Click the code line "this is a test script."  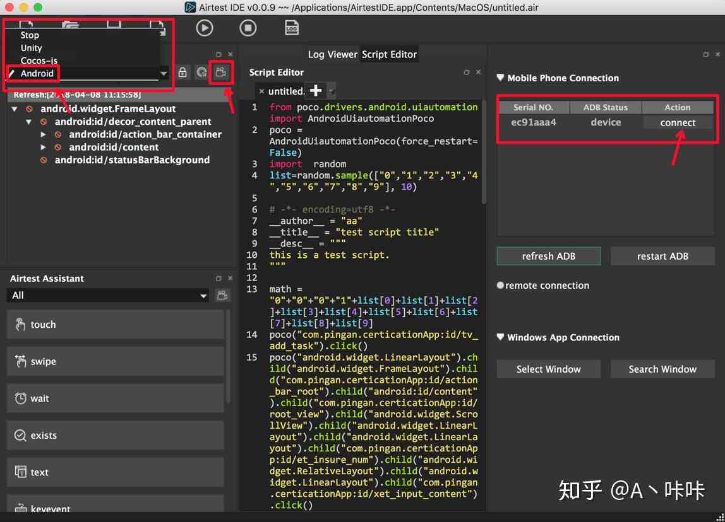tap(329, 255)
